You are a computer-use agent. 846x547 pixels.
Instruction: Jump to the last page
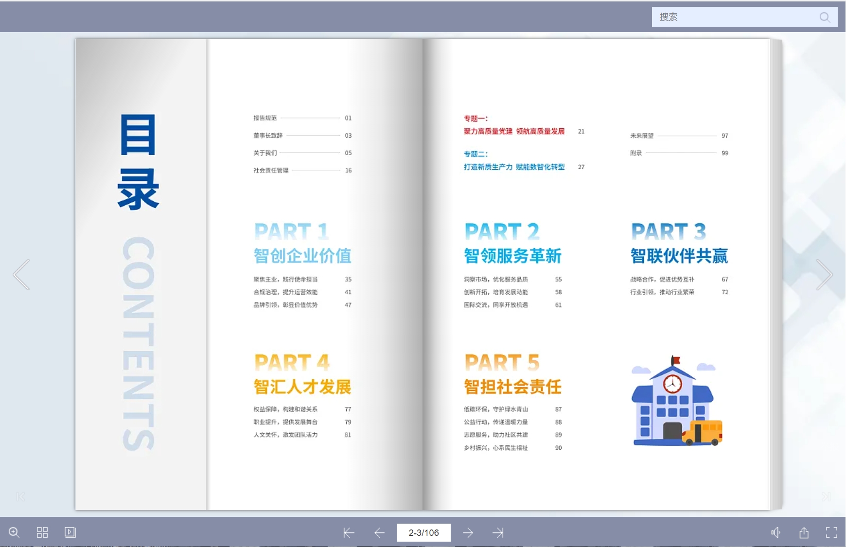click(498, 533)
